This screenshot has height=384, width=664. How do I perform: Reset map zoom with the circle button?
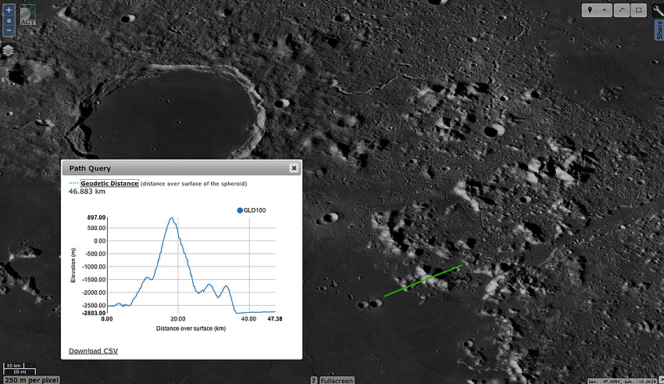tap(9, 20)
